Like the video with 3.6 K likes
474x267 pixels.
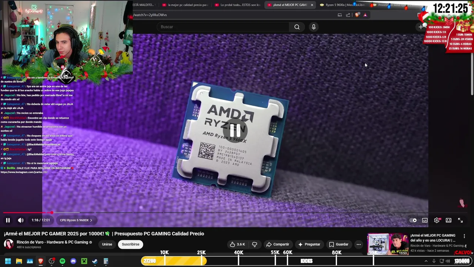coord(237,244)
